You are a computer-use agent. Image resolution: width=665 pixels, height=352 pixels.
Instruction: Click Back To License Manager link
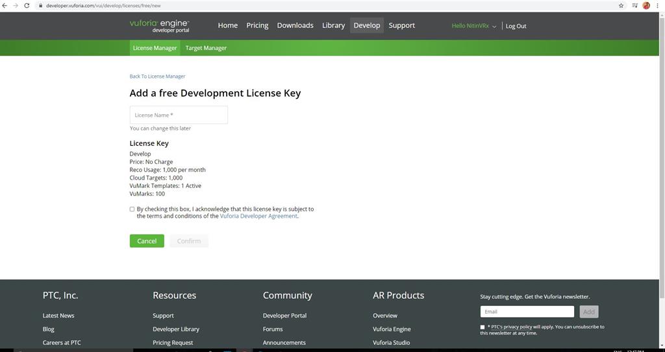click(x=157, y=76)
